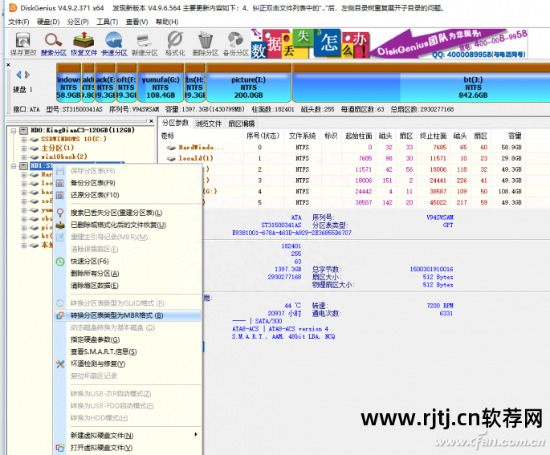Choose 备份分区表(F9) from context menu
This screenshot has height=455, width=550.
coord(128,183)
